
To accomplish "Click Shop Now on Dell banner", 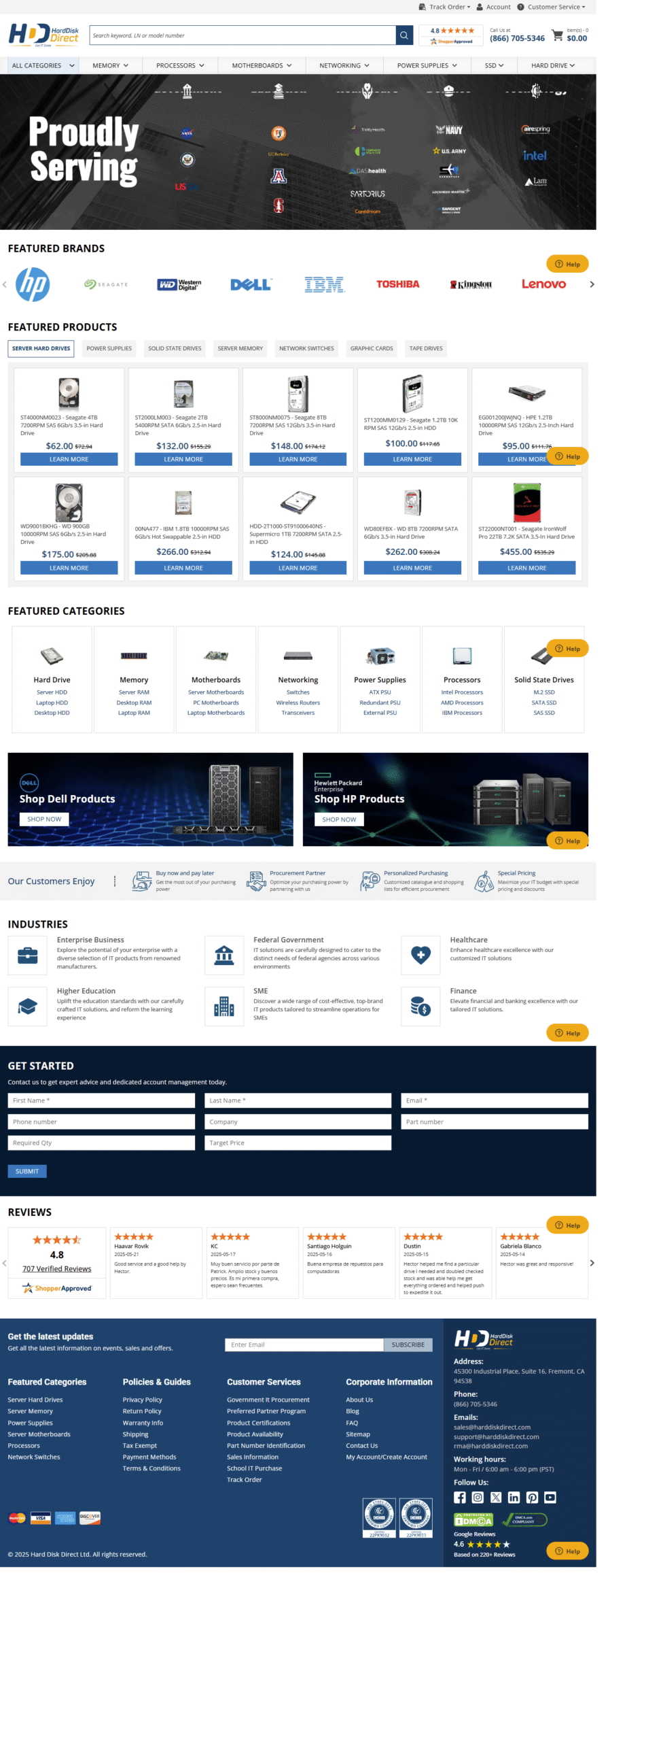I will click(44, 819).
